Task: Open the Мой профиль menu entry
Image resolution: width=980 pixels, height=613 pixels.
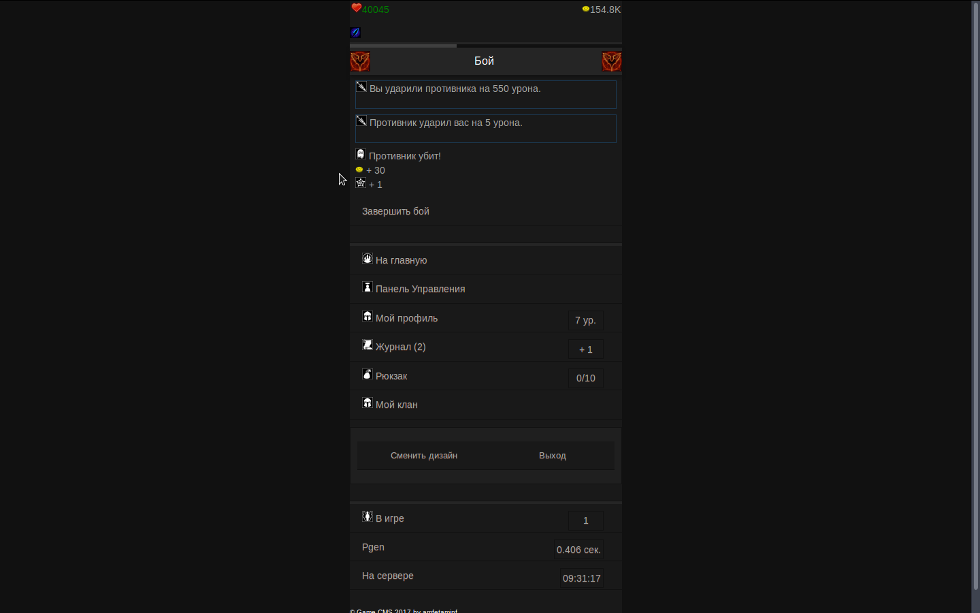Action: 406,318
